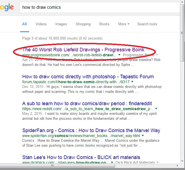The width and height of the screenshot is (185, 170).
Task: Open dropdown arrow beside forum.tapastic.com URL
Action: (132, 82)
